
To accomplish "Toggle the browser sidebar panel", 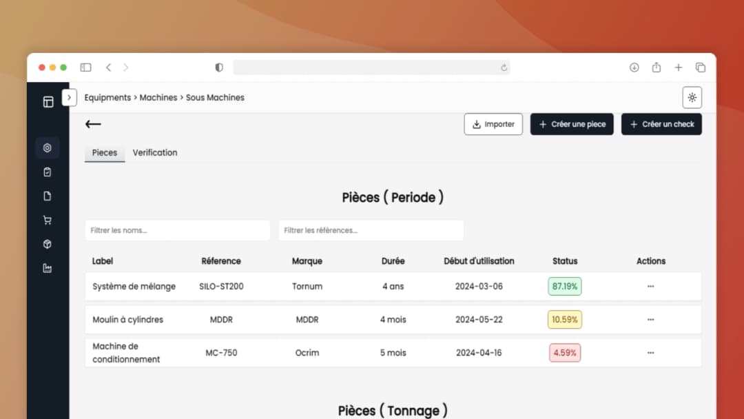I will click(85, 68).
